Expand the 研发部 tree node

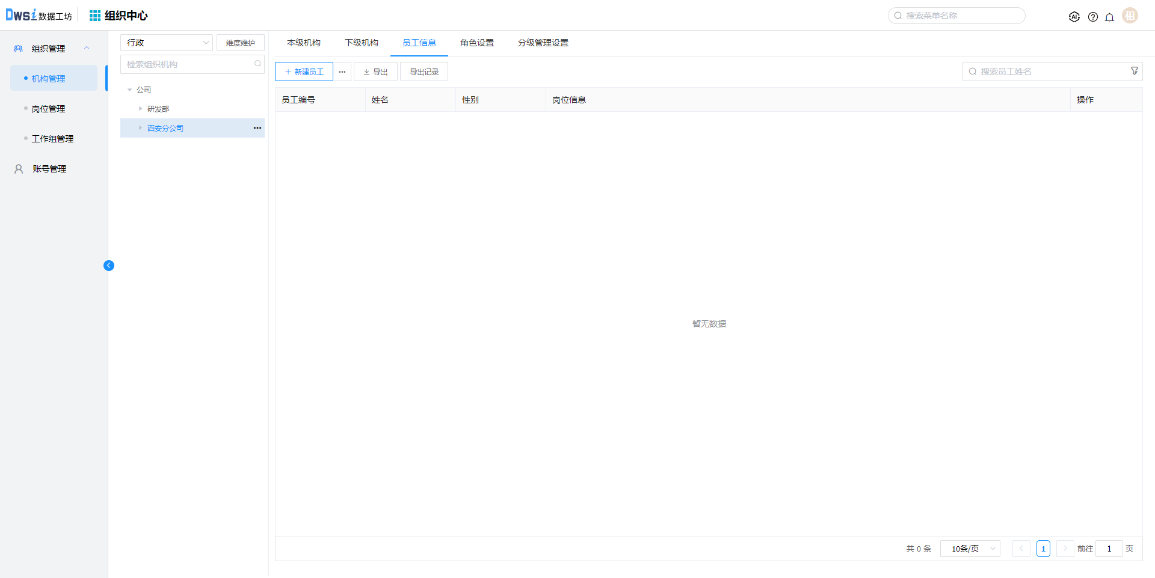140,109
